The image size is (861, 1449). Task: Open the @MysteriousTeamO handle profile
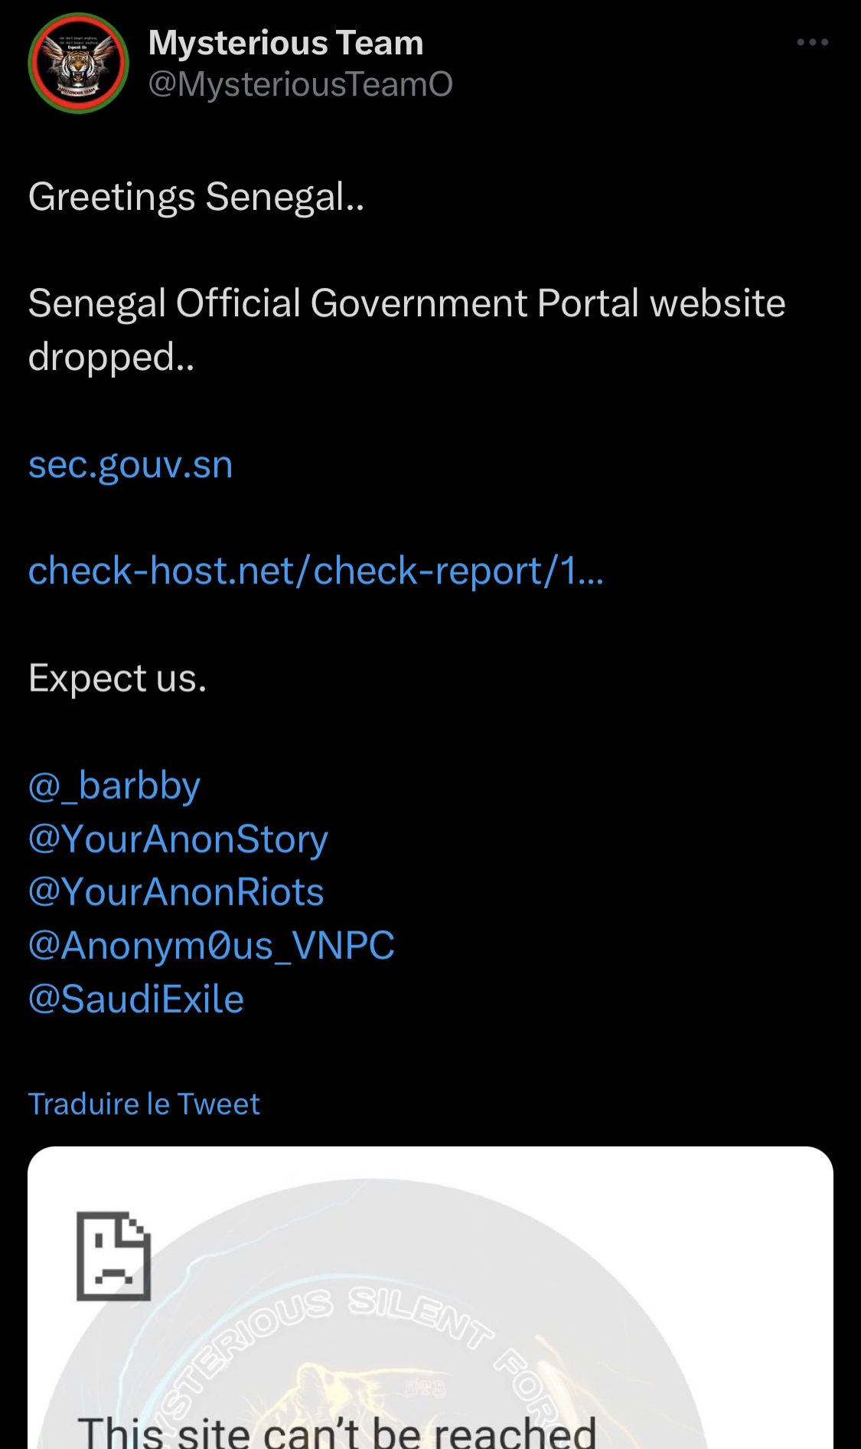[300, 84]
